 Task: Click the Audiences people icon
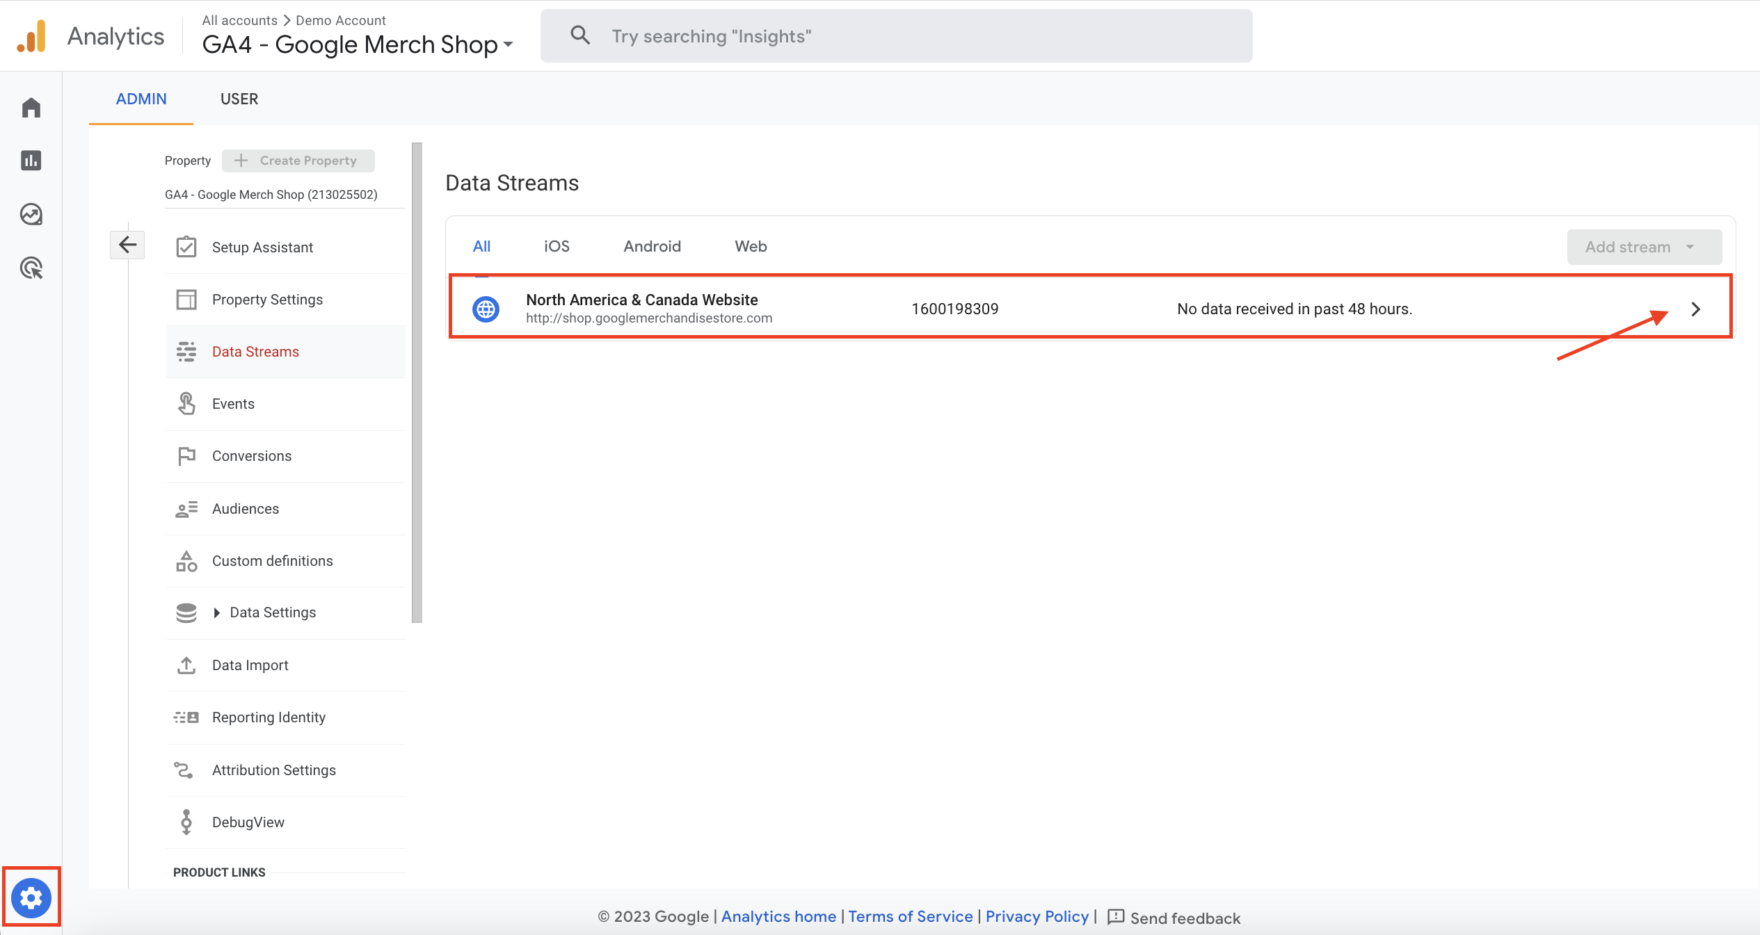[186, 509]
